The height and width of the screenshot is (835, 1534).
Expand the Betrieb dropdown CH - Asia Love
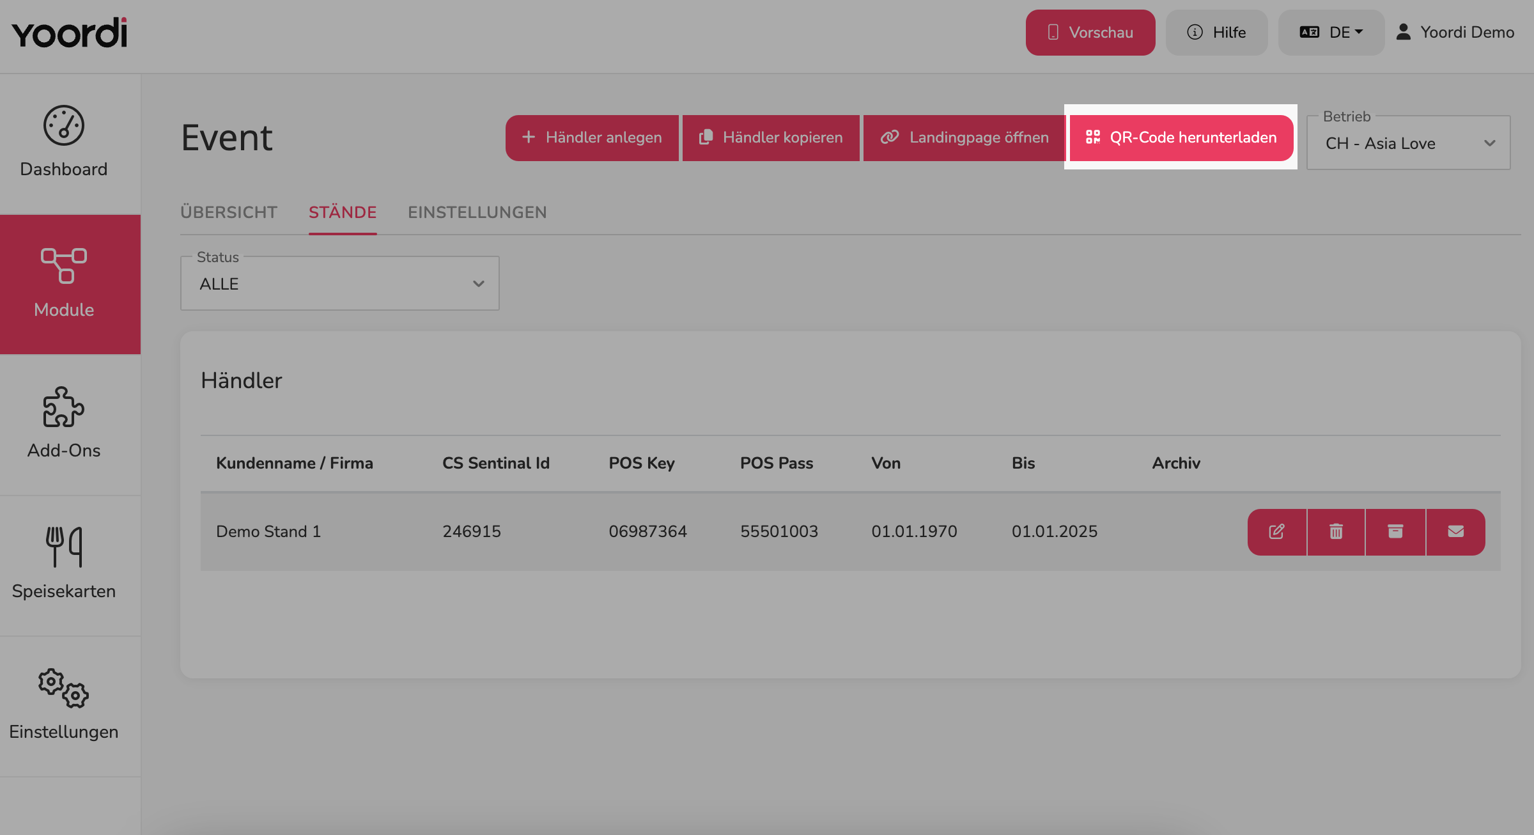[1409, 143]
